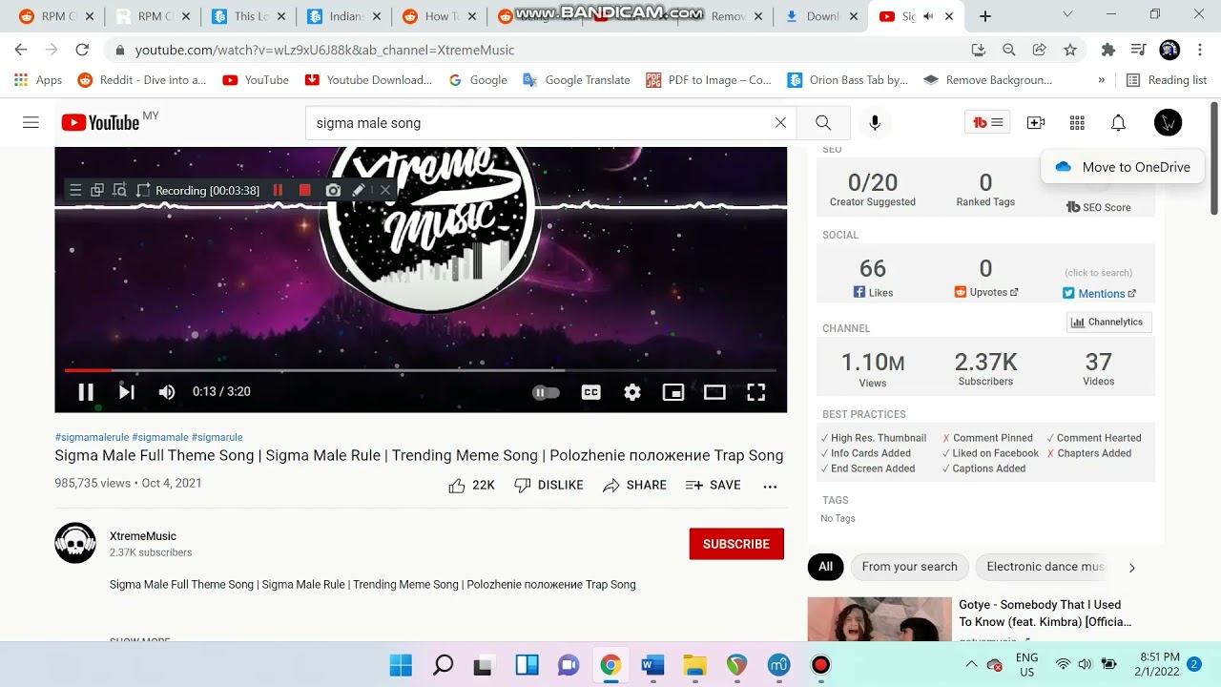Go back in the browser
Screen dimensions: 1221x687
[x=21, y=50]
